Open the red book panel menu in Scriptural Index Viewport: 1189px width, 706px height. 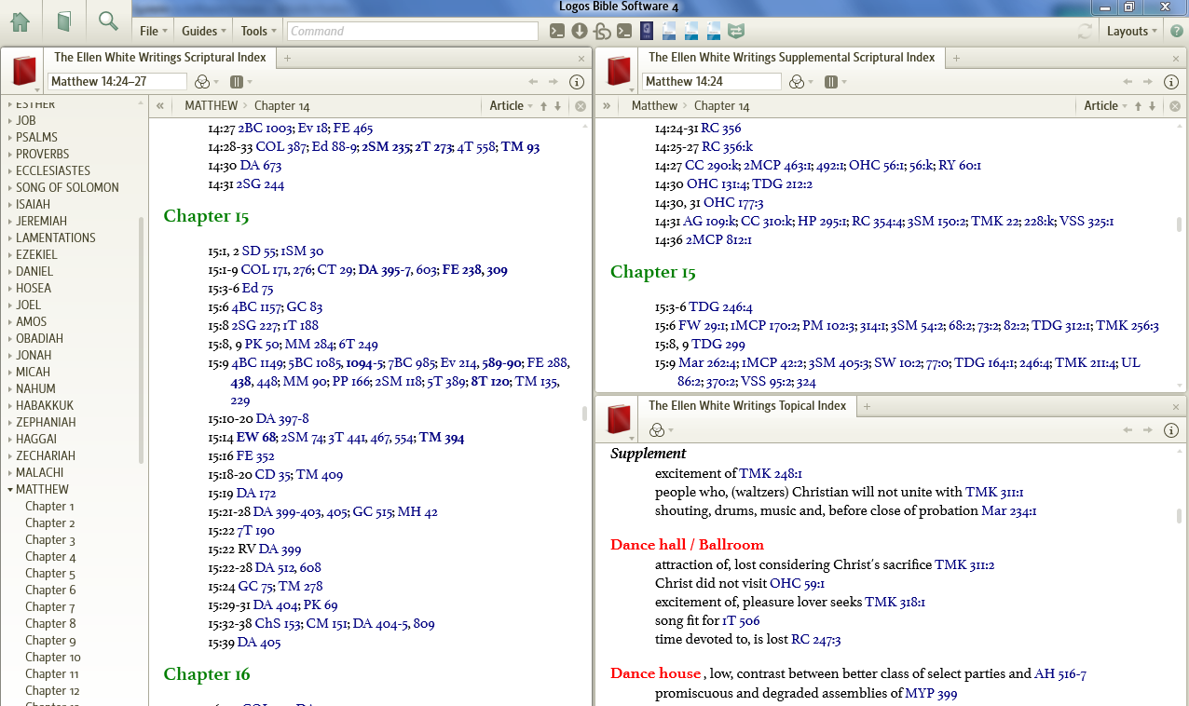pos(24,72)
